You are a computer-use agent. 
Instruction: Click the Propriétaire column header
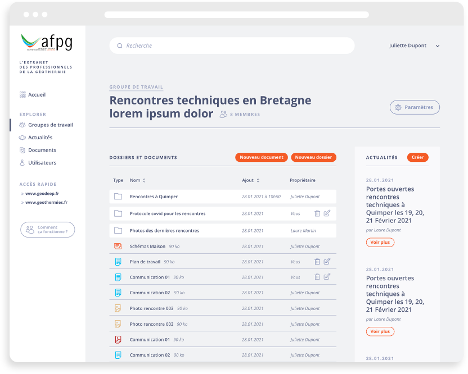click(x=303, y=180)
